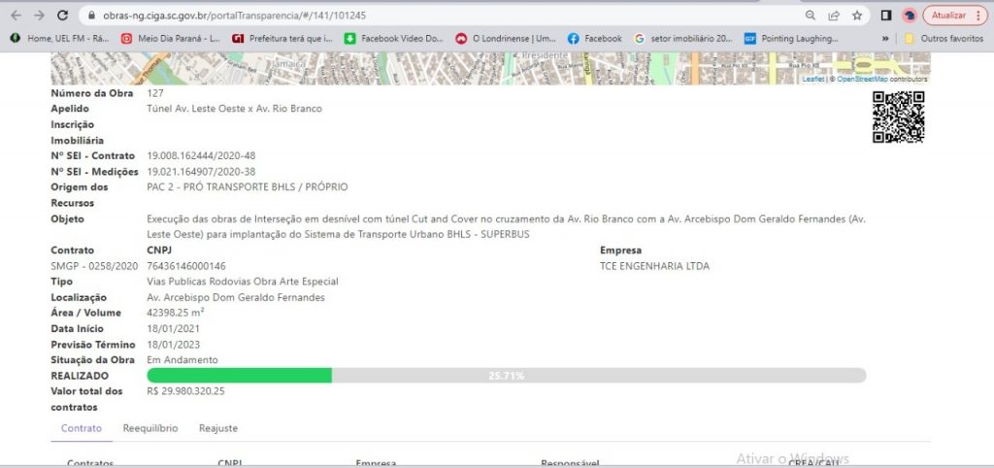Share this page via the share icon

[834, 16]
